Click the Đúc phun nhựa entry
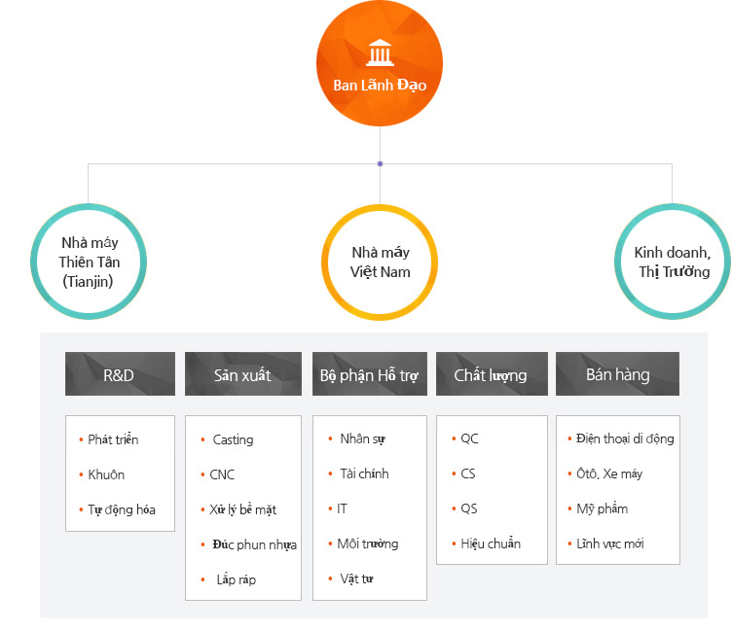 254,544
